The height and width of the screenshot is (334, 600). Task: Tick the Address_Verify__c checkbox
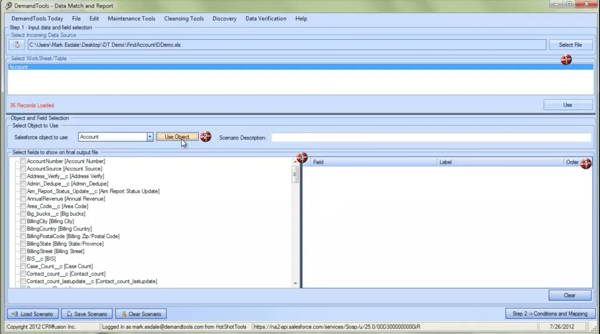coord(23,176)
